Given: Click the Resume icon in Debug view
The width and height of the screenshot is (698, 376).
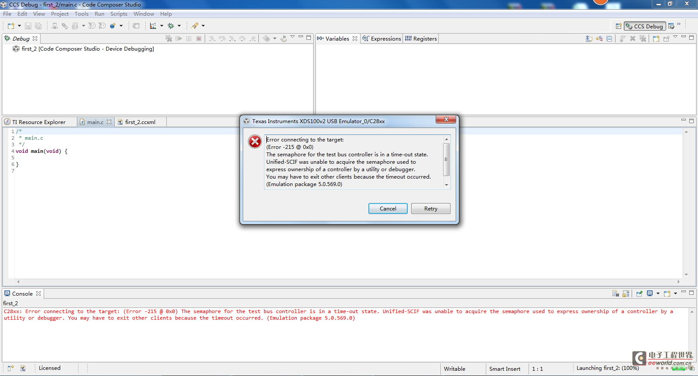Looking at the screenshot, I should 179,39.
